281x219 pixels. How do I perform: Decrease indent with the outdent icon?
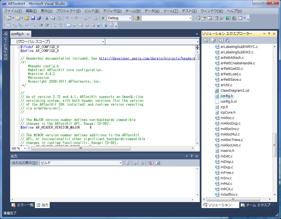41,25
